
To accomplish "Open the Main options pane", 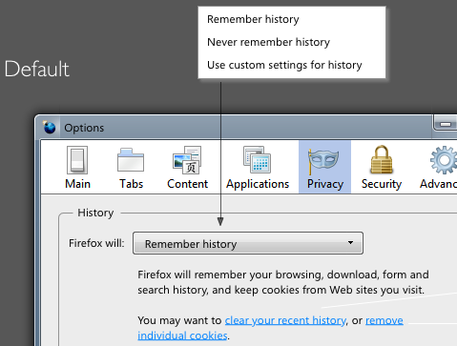I will 77,168.
